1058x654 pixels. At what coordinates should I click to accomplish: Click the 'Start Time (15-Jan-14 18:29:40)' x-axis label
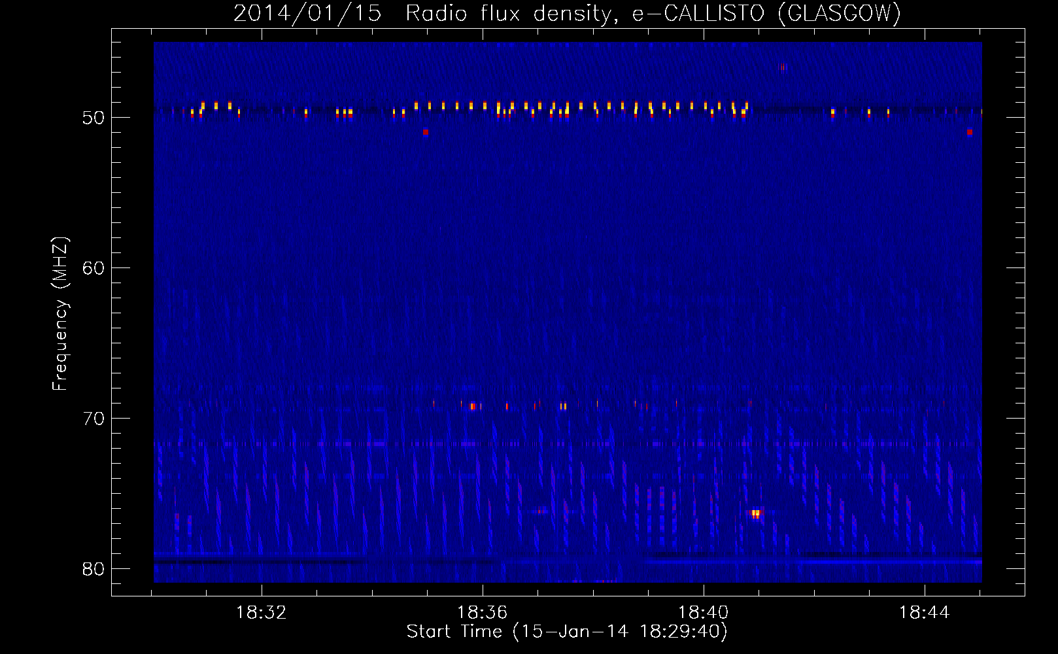click(x=567, y=632)
